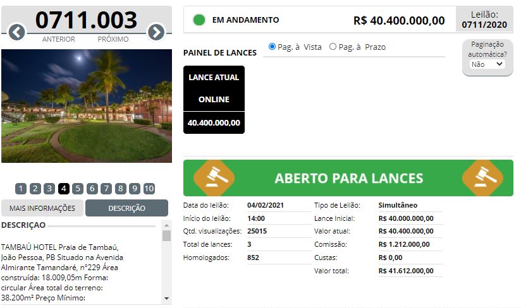
Task: Click the description scrollbar down arrow
Action: click(x=166, y=299)
